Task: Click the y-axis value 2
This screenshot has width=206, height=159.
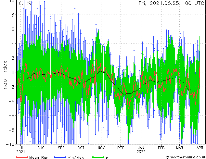Action: 13,58
